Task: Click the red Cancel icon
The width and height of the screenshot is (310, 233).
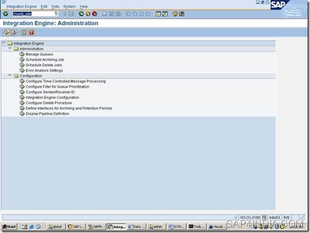Action: point(94,13)
